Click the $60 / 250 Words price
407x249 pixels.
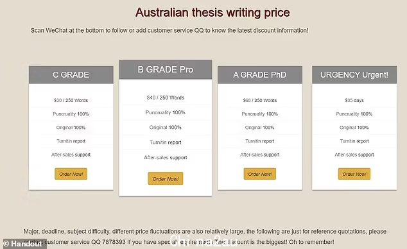(x=260, y=100)
